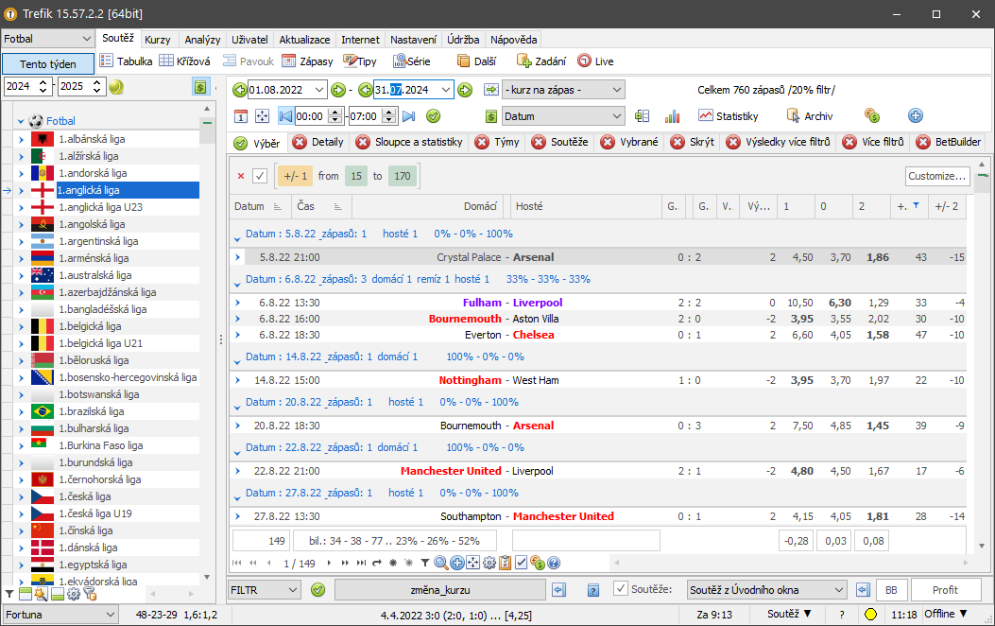The height and width of the screenshot is (626, 995).
Task: Click the yellow tennis ball icon next to year fields
Action: 116,87
